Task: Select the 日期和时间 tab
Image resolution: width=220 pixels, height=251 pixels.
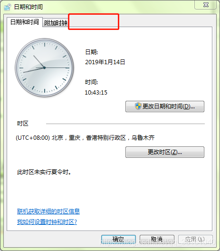Action: point(25,22)
